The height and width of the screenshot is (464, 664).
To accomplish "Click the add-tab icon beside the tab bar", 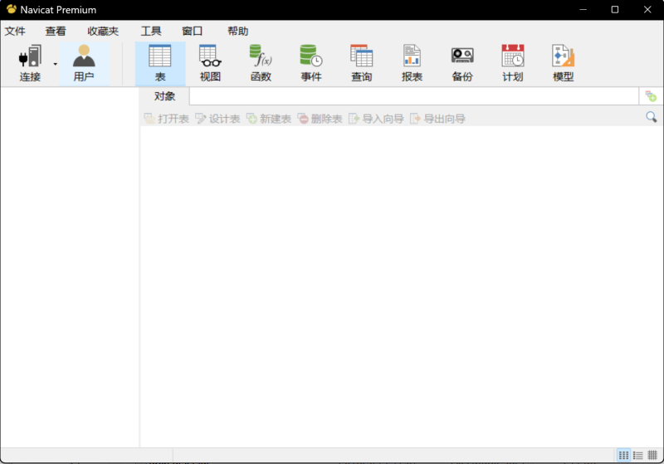I will pyautogui.click(x=651, y=96).
